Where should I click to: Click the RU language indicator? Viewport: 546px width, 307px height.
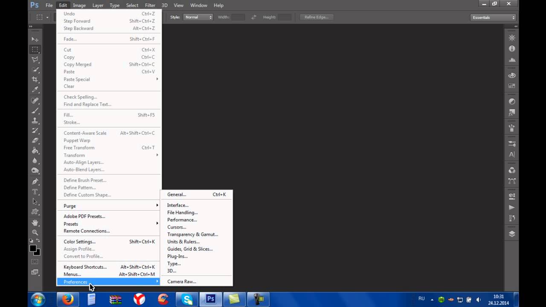pos(421,299)
